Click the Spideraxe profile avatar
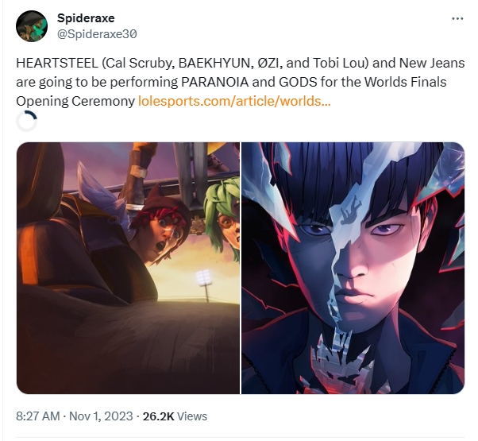478x441 pixels. 32,26
